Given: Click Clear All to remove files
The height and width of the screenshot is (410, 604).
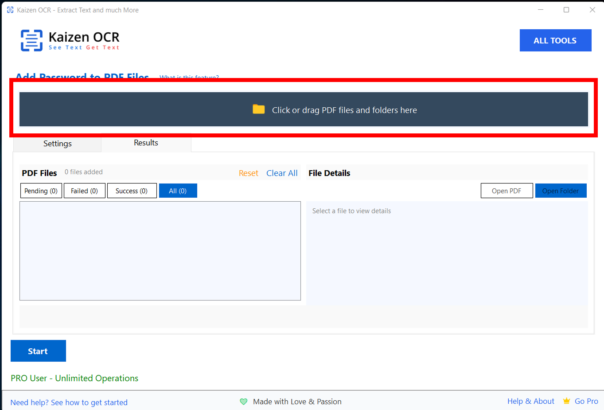Looking at the screenshot, I should (282, 173).
